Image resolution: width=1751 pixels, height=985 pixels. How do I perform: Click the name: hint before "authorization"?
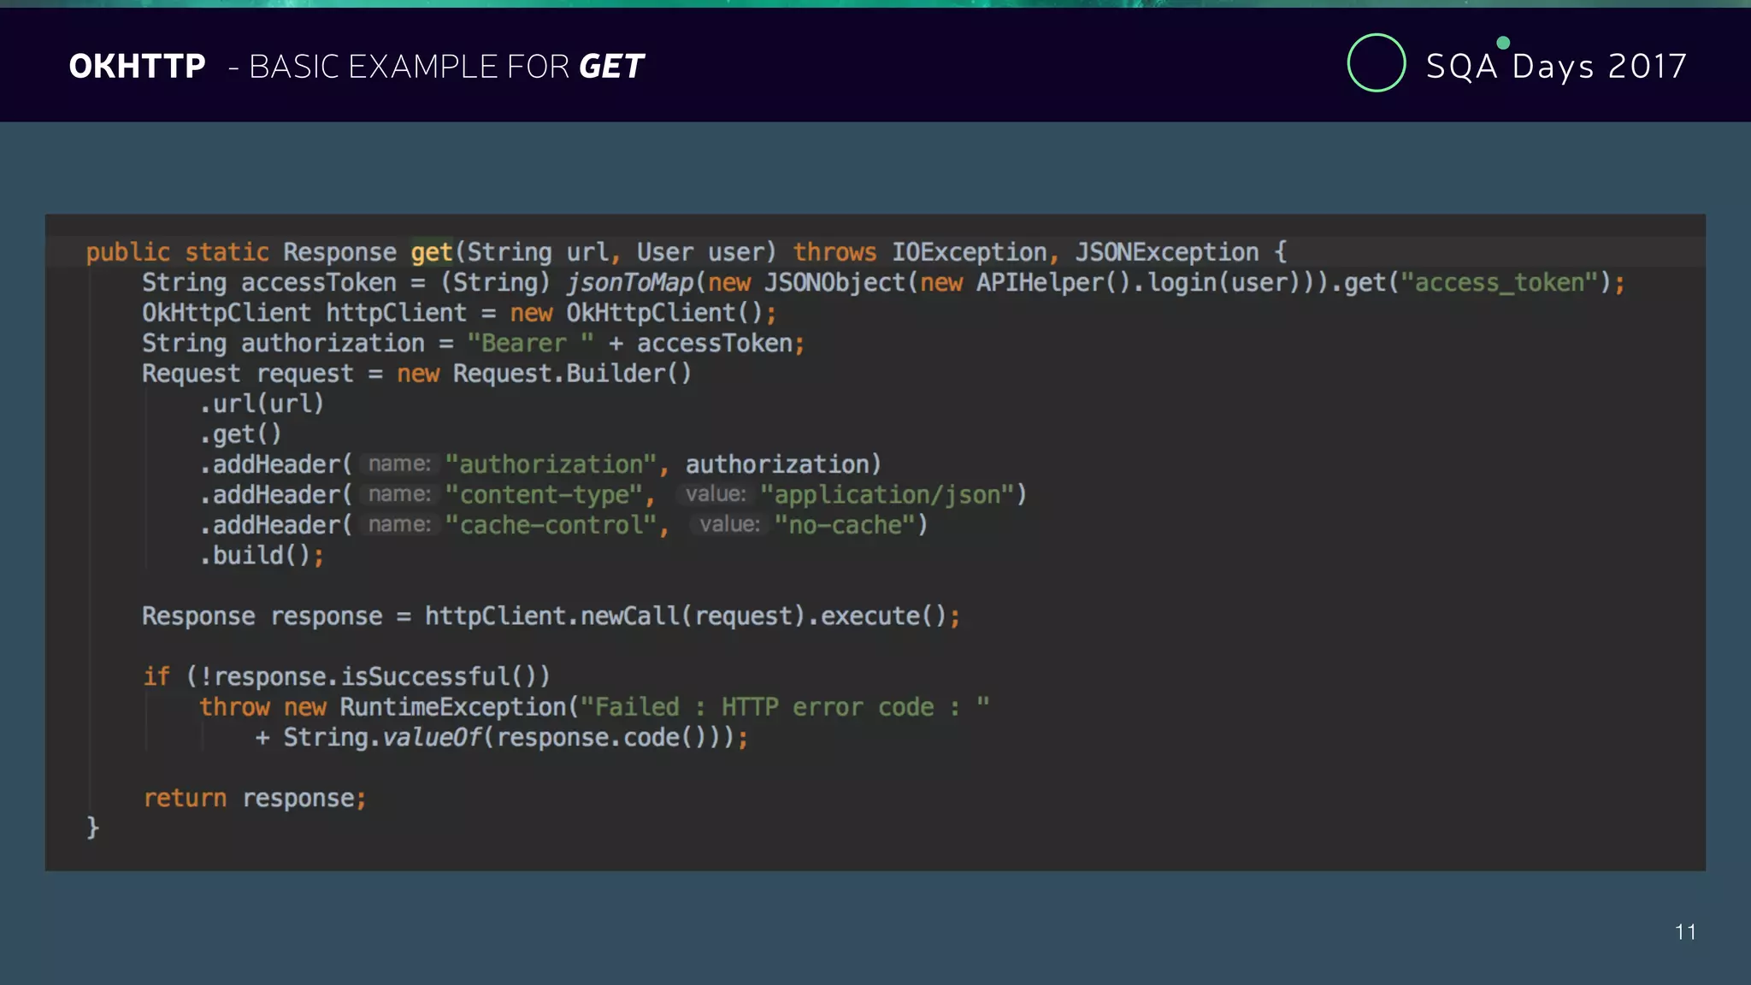point(399,464)
